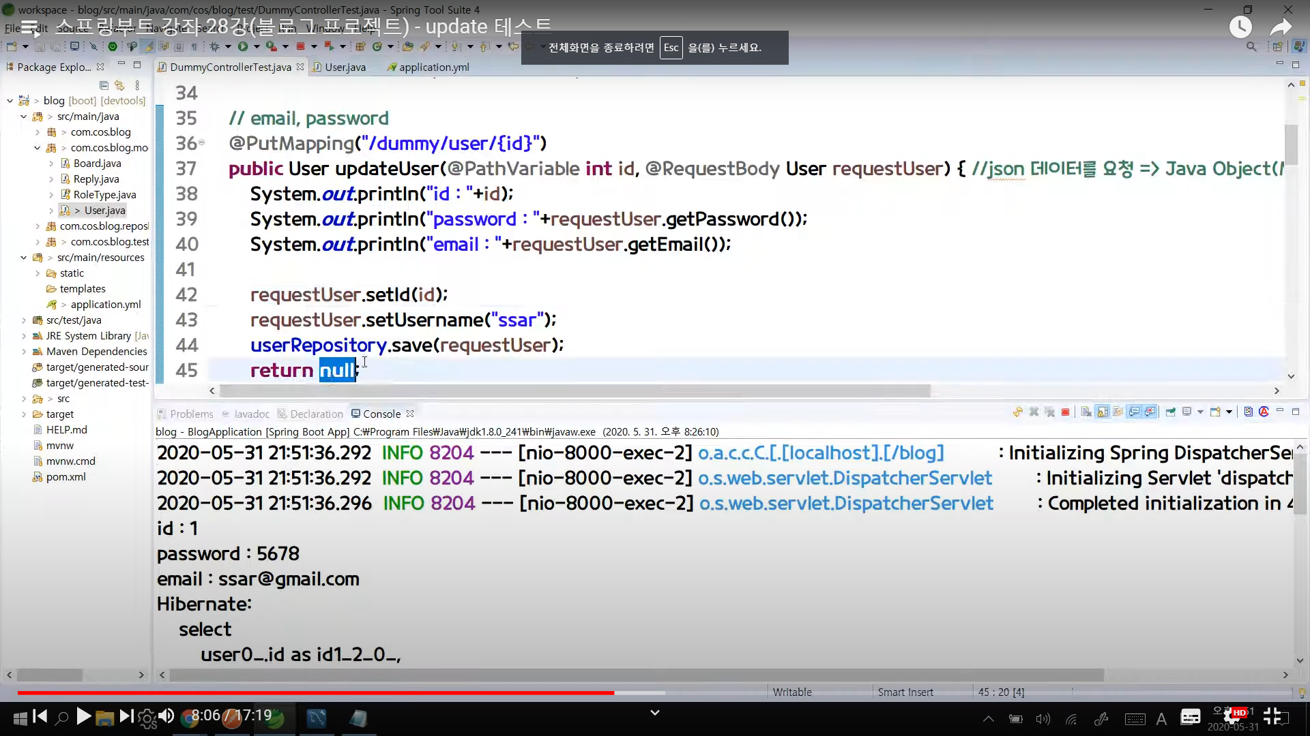Click the subtitles icon in video player
Image resolution: width=1310 pixels, height=736 pixels.
(1191, 716)
